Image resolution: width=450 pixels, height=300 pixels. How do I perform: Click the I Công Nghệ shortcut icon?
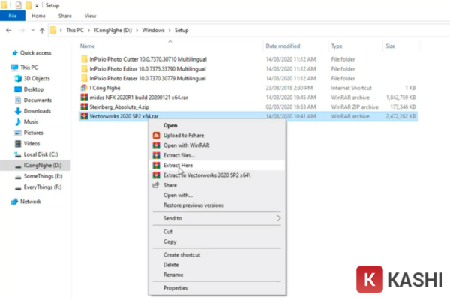tap(84, 88)
